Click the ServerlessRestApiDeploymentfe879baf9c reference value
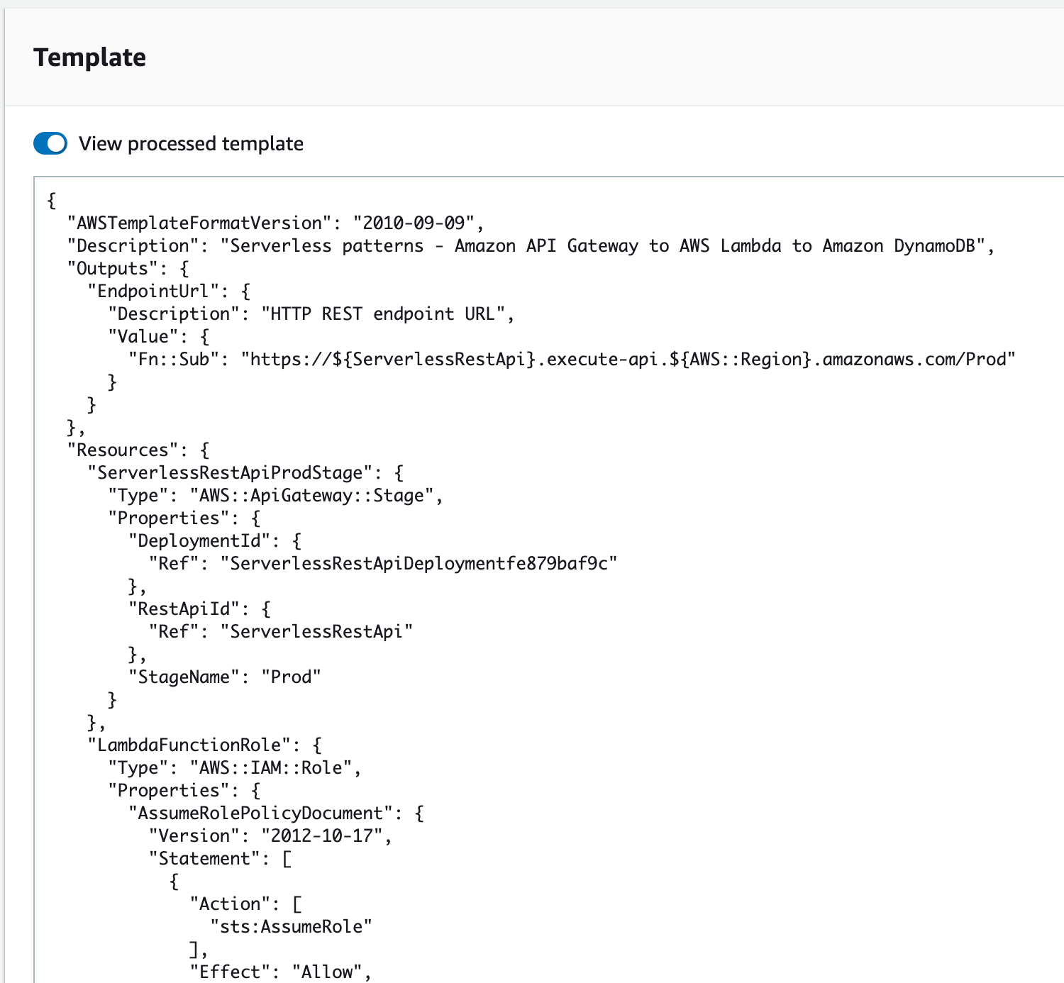Screen dimensions: 1064x983 click(x=419, y=563)
